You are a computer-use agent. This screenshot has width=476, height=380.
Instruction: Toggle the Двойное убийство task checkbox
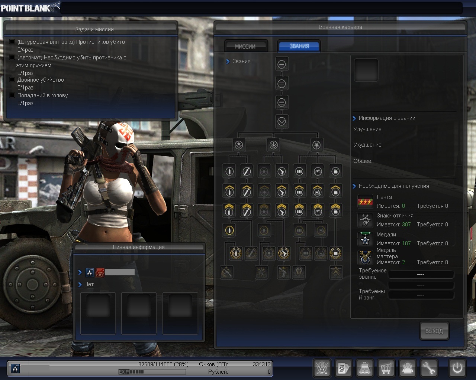tap(12, 80)
